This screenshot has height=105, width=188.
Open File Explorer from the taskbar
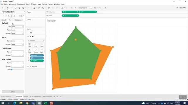[x=21, y=103]
